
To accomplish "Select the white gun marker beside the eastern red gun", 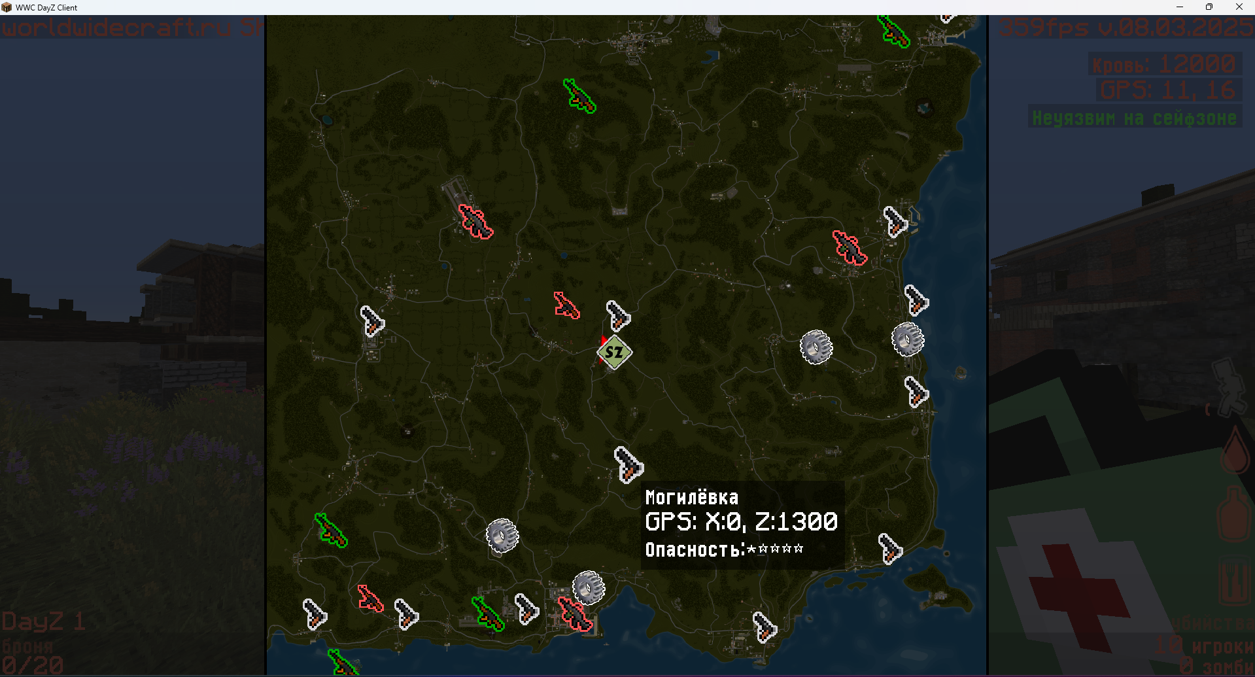I will pyautogui.click(x=895, y=221).
